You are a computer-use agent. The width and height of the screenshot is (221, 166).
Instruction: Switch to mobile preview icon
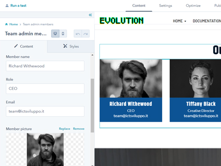(x=63, y=34)
